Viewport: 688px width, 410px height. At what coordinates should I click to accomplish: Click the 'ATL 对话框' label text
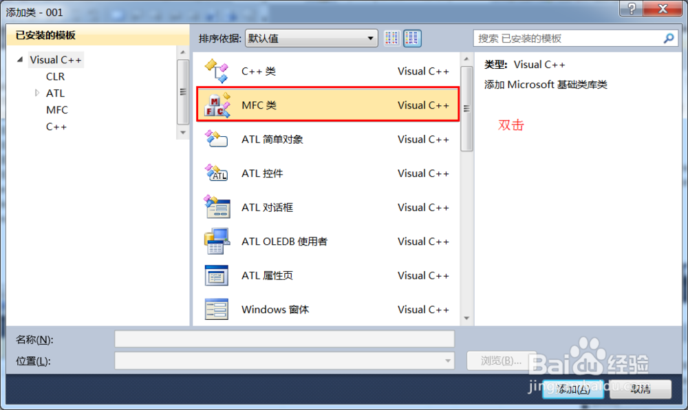(x=267, y=207)
